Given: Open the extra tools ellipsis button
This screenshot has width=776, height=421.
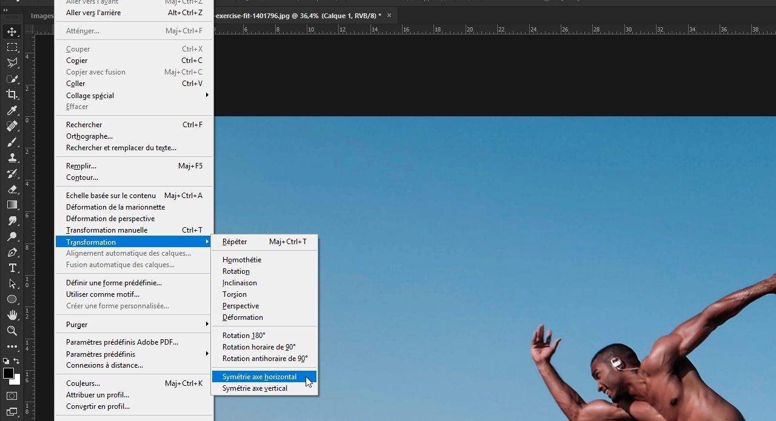Looking at the screenshot, I should 12,346.
